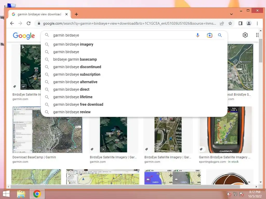Close the garmin birdseye view download tab
The width and height of the screenshot is (266, 199).
66,14
